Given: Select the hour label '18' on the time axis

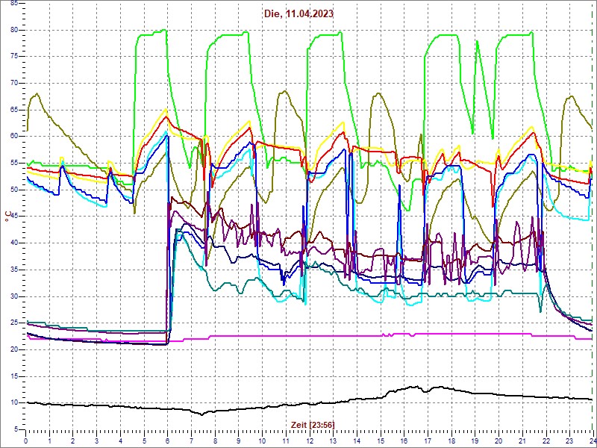Looking at the screenshot, I should point(451,441).
